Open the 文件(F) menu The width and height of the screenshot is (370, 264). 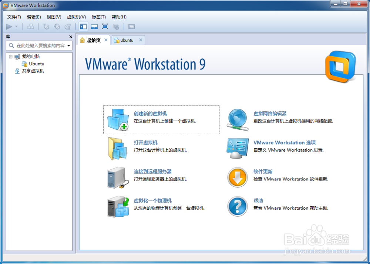coord(14,17)
